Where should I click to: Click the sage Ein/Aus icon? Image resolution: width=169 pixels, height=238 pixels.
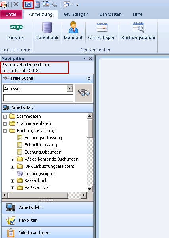pyautogui.click(x=16, y=27)
